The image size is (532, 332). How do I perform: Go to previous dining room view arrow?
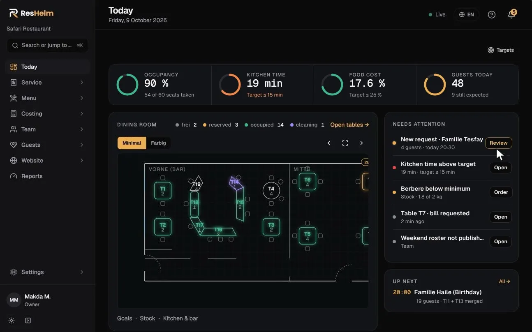328,143
